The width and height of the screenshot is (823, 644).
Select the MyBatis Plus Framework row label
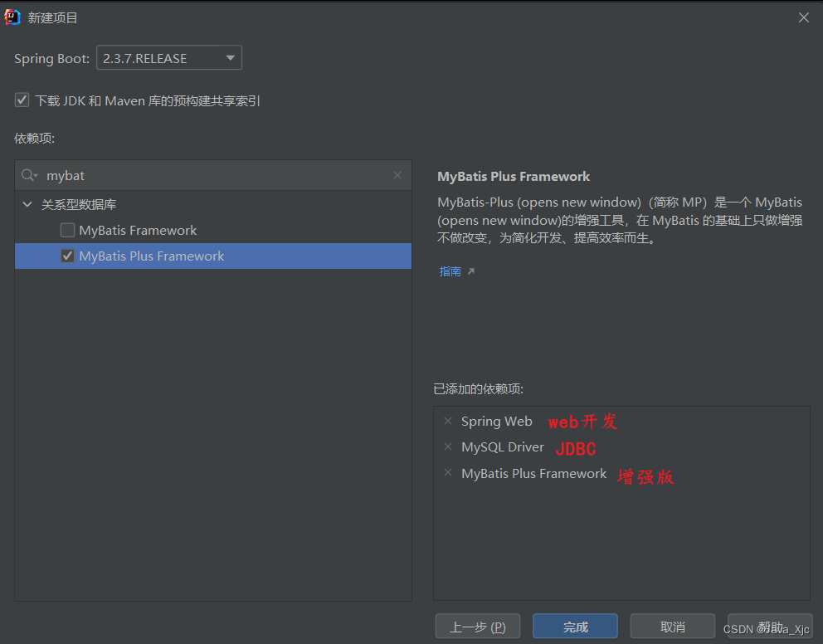click(151, 256)
